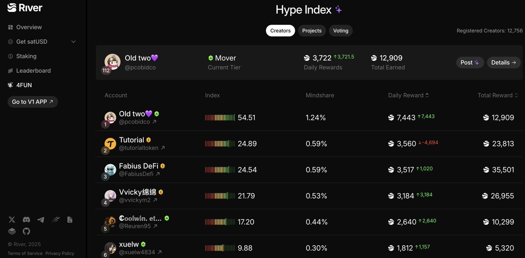Click the Vvicky绵绵 account name
525x258 pixels.
137,192
